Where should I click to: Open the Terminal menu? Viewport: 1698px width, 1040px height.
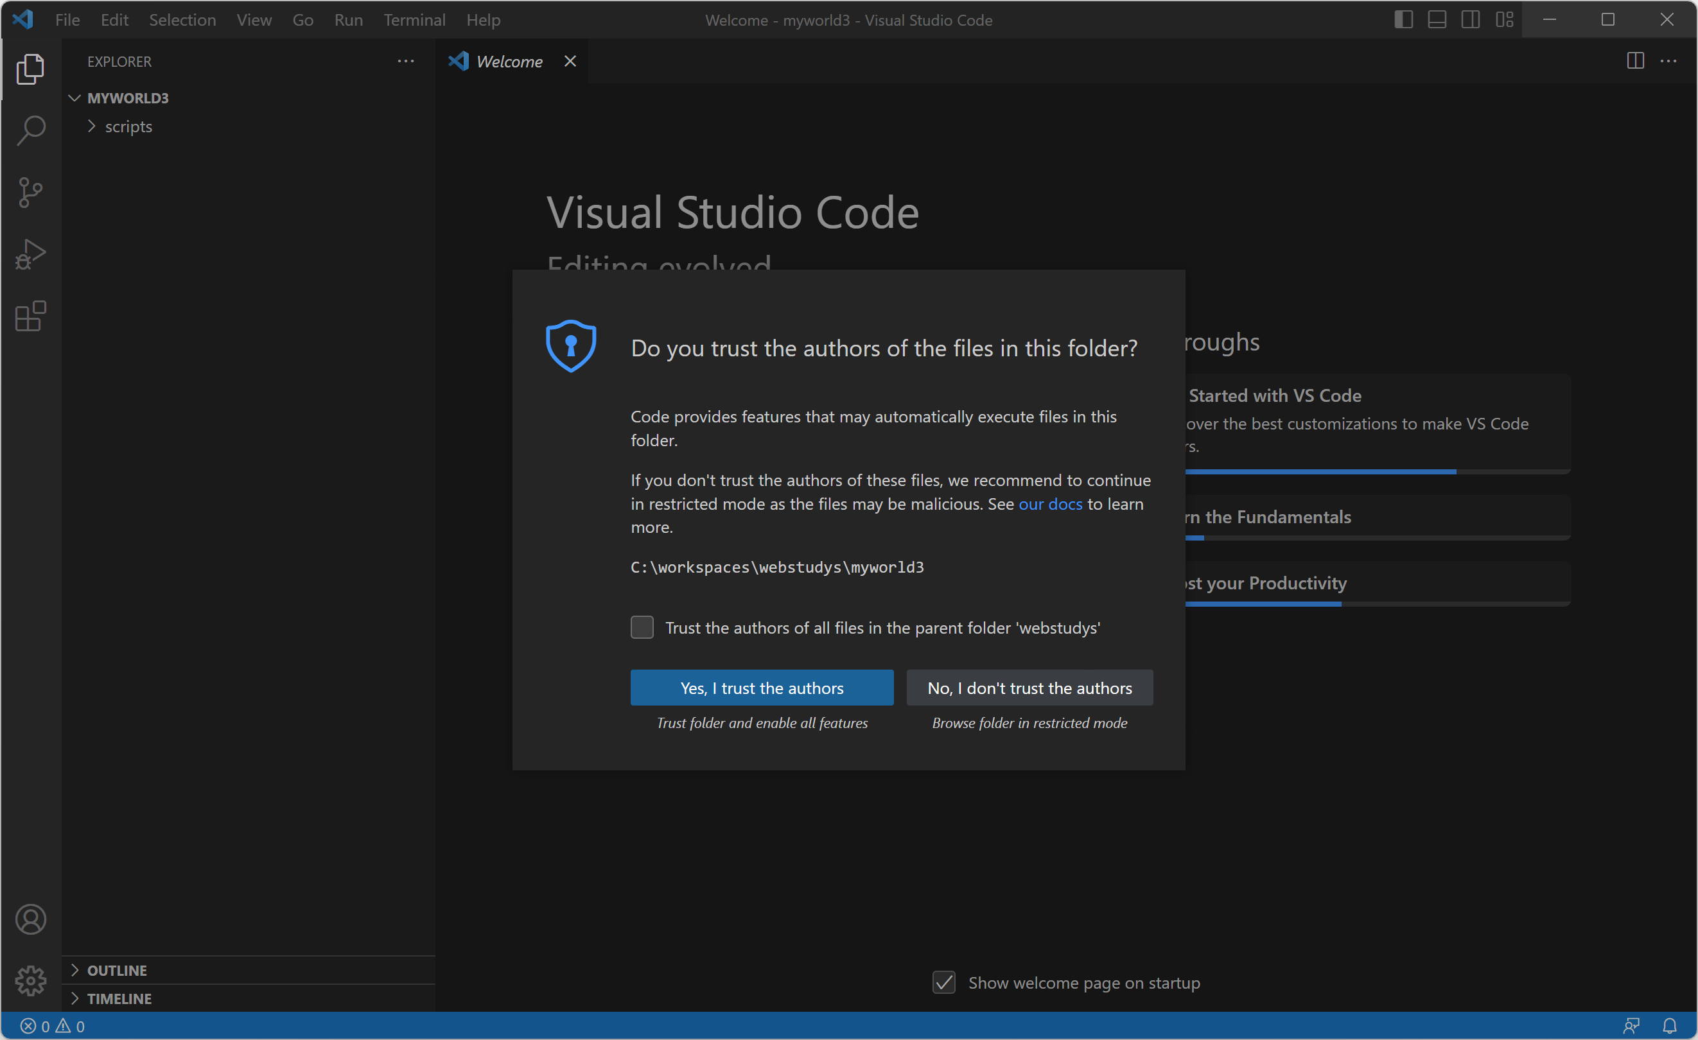point(414,20)
